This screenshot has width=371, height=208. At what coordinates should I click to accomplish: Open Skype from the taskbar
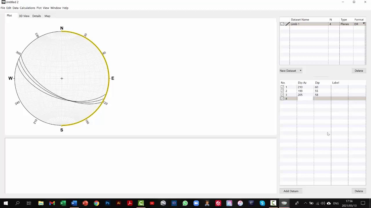(262, 203)
